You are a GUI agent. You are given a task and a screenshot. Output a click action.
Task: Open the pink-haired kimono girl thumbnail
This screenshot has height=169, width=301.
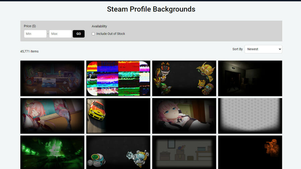tap(52, 116)
